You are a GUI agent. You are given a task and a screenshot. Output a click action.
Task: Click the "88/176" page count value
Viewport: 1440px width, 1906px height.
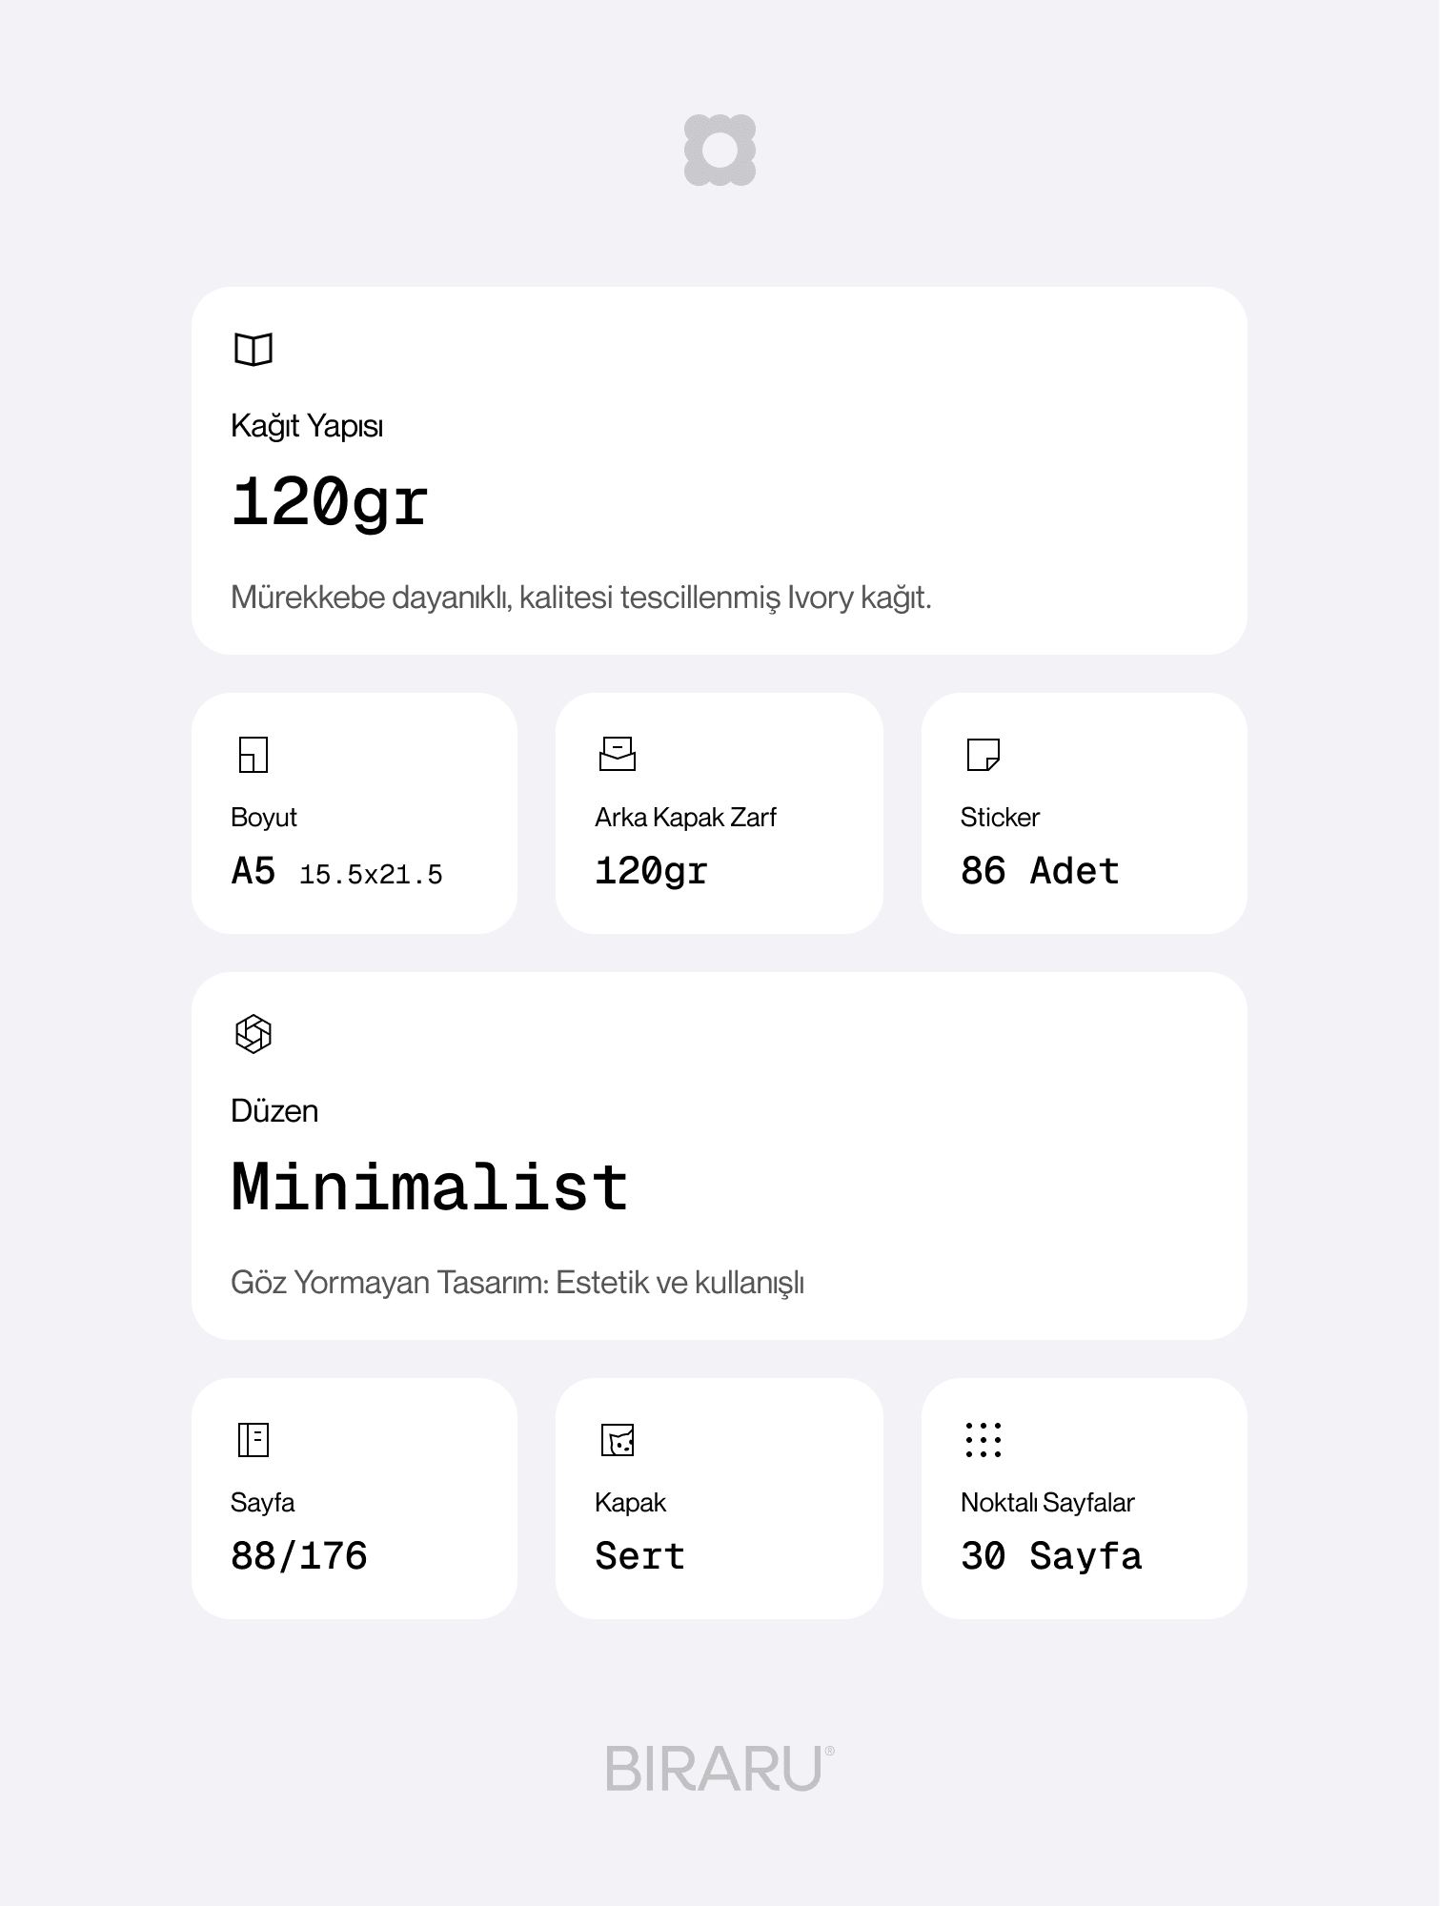pos(299,1556)
